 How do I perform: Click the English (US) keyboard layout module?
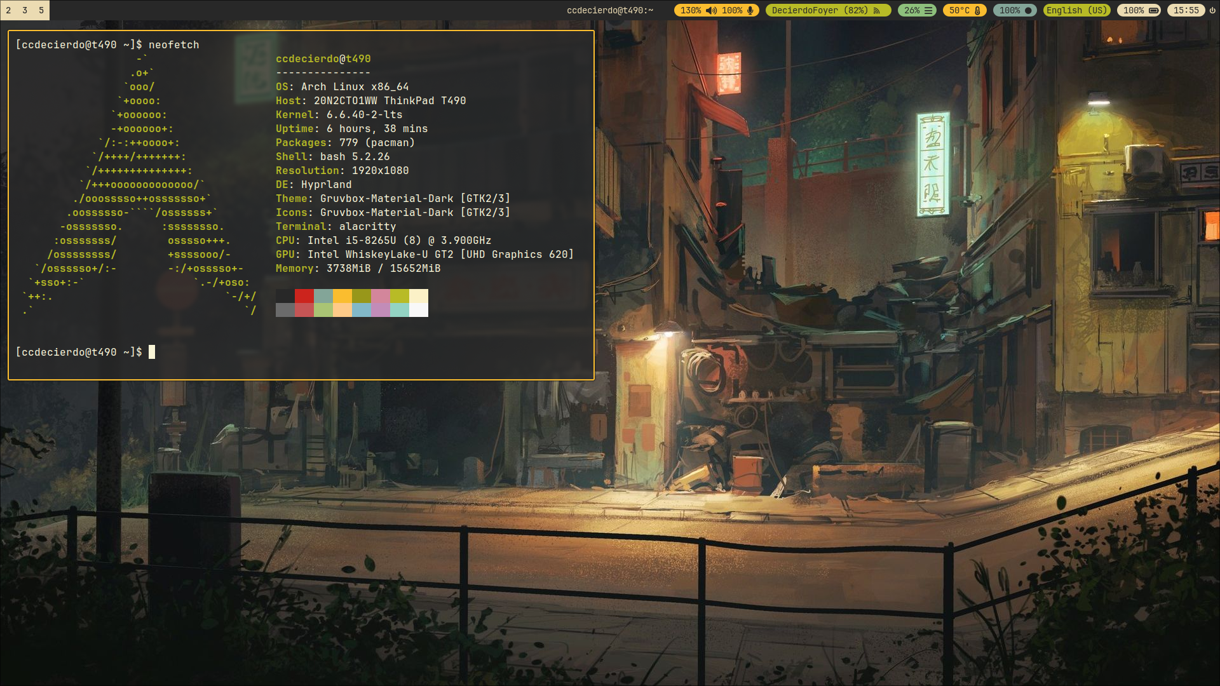tap(1076, 10)
